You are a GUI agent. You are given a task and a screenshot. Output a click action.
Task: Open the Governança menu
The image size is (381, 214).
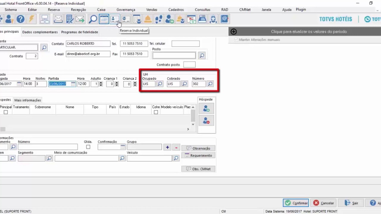click(x=126, y=10)
